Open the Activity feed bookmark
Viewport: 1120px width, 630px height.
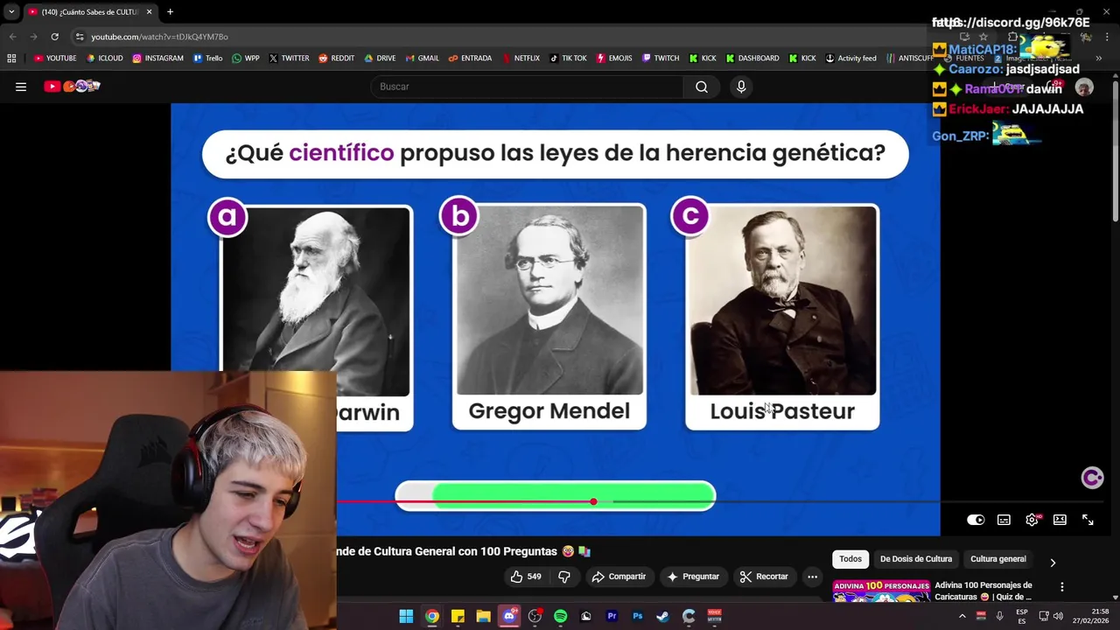click(850, 59)
